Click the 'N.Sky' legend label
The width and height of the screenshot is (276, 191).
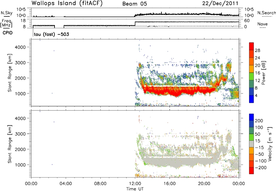(7, 13)
